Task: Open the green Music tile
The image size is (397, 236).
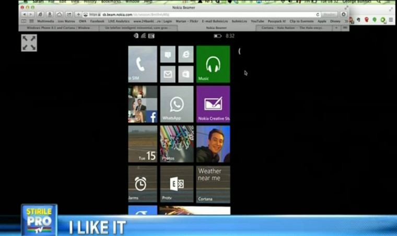Action: click(x=213, y=64)
